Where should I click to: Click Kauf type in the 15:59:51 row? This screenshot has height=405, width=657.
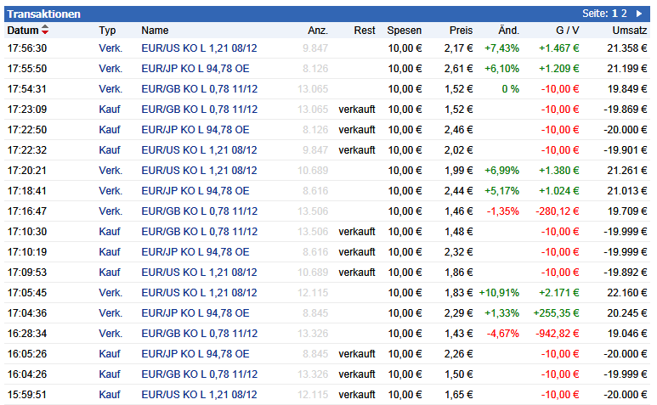(x=110, y=395)
